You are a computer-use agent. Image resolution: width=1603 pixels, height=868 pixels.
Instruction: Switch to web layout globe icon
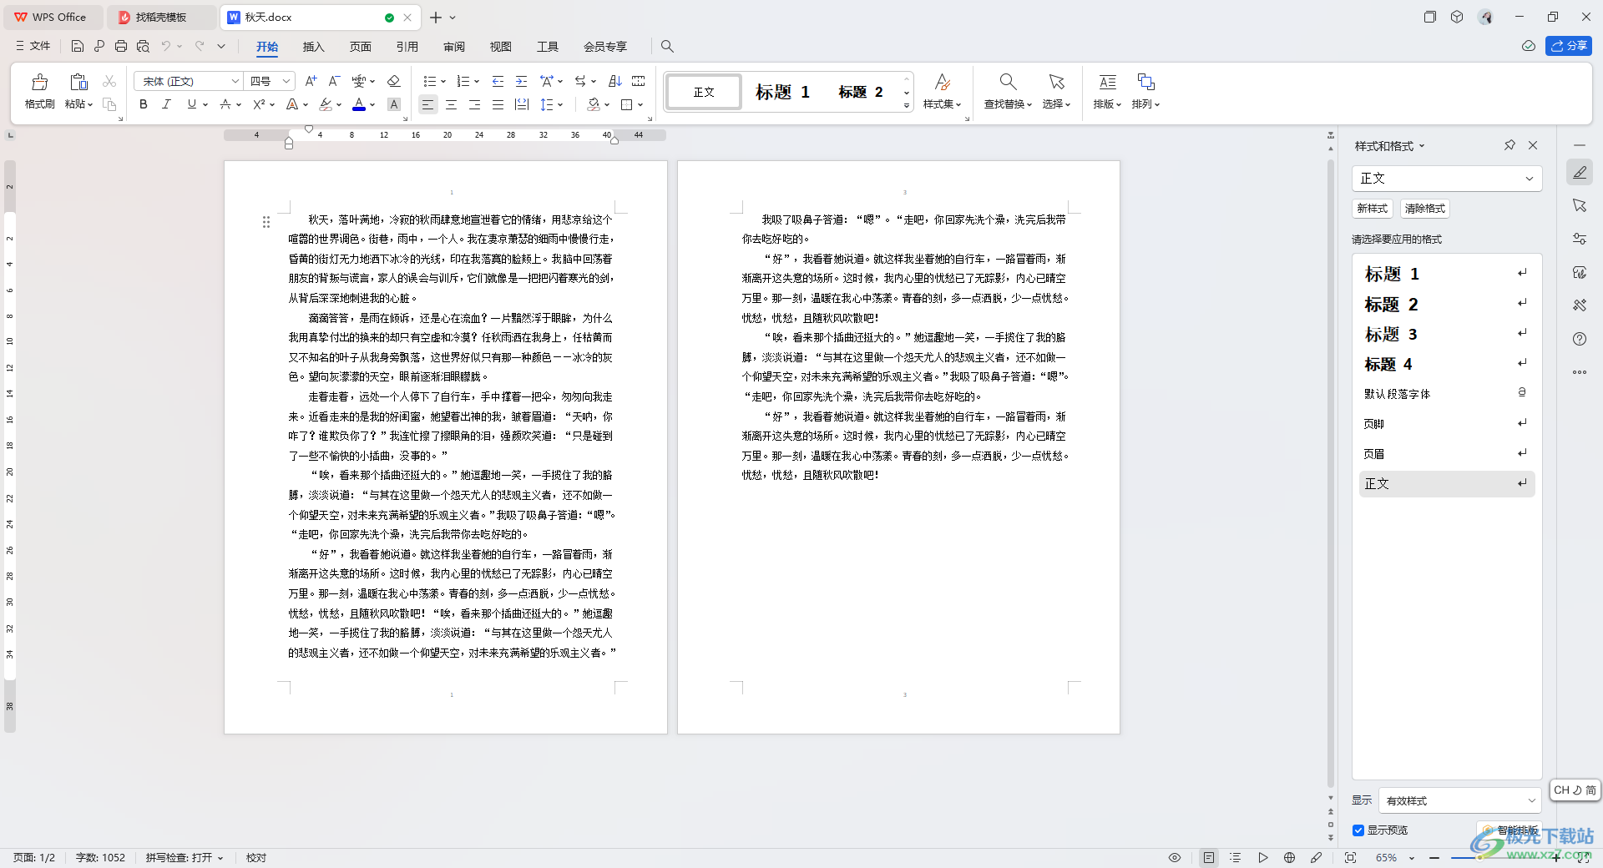(1289, 857)
